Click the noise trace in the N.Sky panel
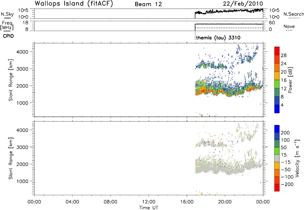The width and height of the screenshot is (304, 210). [x=229, y=11]
